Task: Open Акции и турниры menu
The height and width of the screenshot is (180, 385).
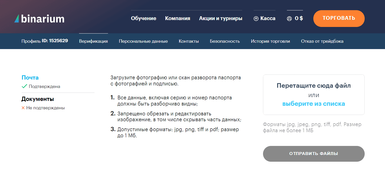Action: coord(221,18)
